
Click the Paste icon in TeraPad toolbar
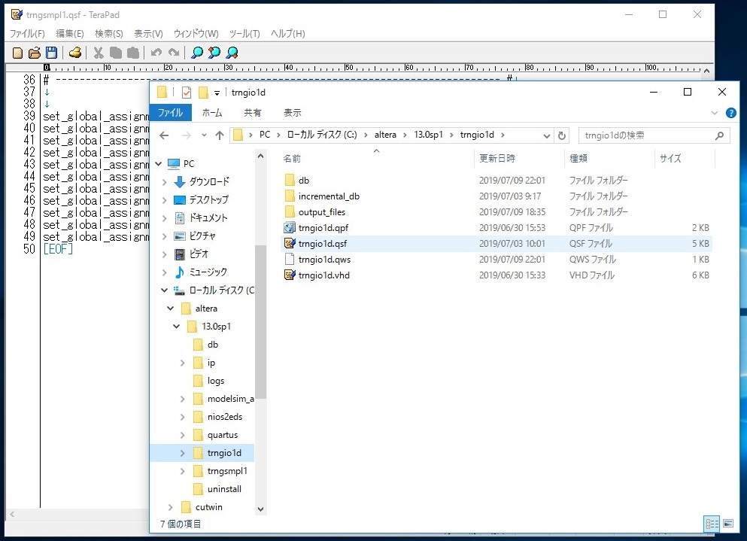[x=133, y=53]
